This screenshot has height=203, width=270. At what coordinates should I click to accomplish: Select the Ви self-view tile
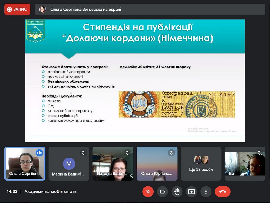click(x=245, y=164)
